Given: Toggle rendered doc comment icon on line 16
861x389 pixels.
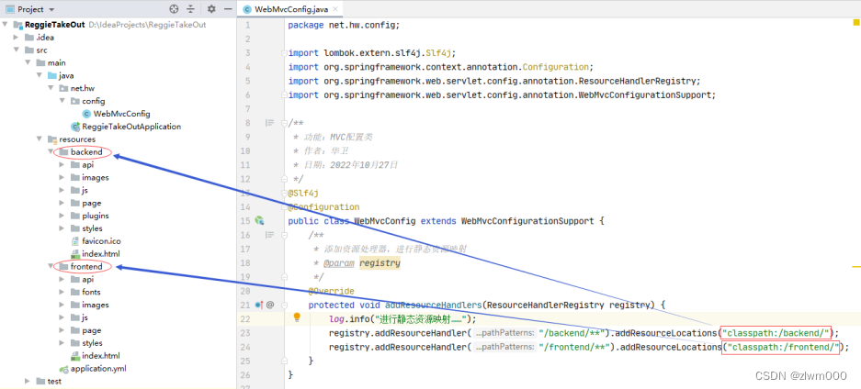Looking at the screenshot, I should (x=269, y=235).
